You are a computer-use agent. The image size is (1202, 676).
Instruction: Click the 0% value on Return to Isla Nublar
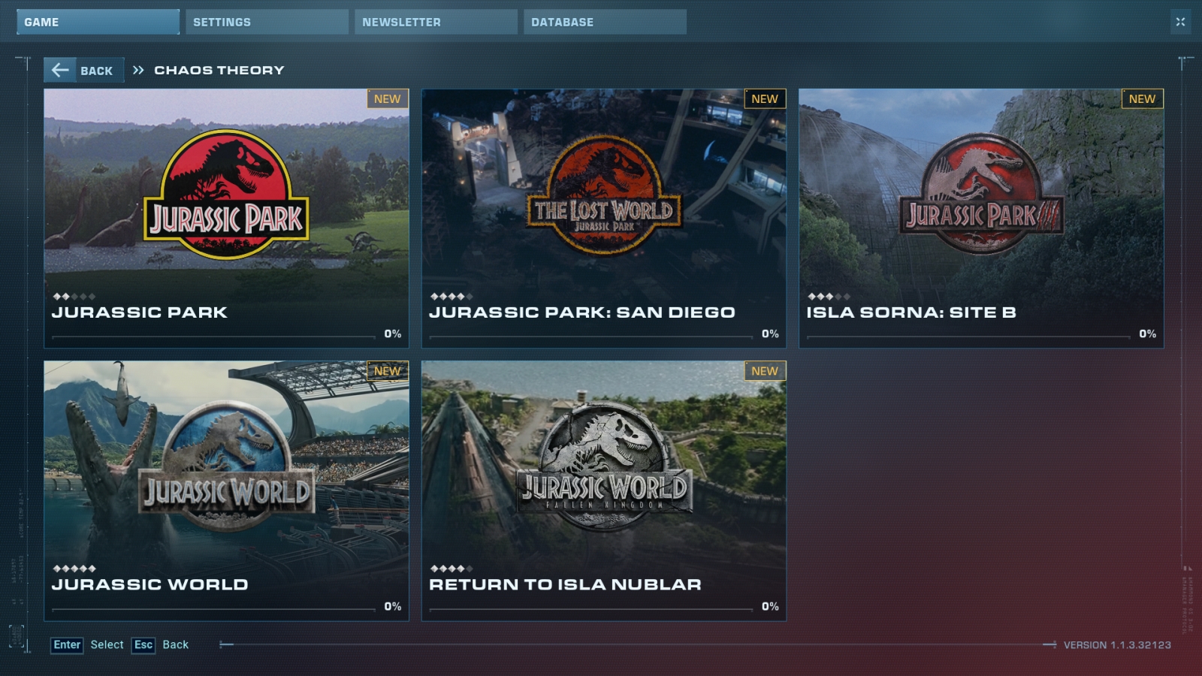pyautogui.click(x=770, y=606)
